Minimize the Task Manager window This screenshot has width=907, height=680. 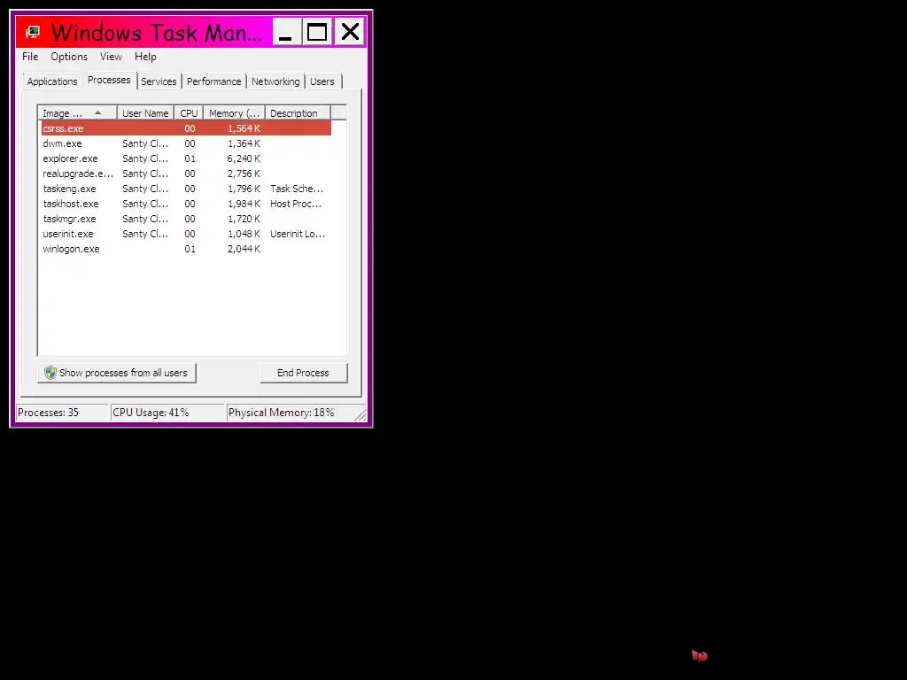click(x=286, y=32)
